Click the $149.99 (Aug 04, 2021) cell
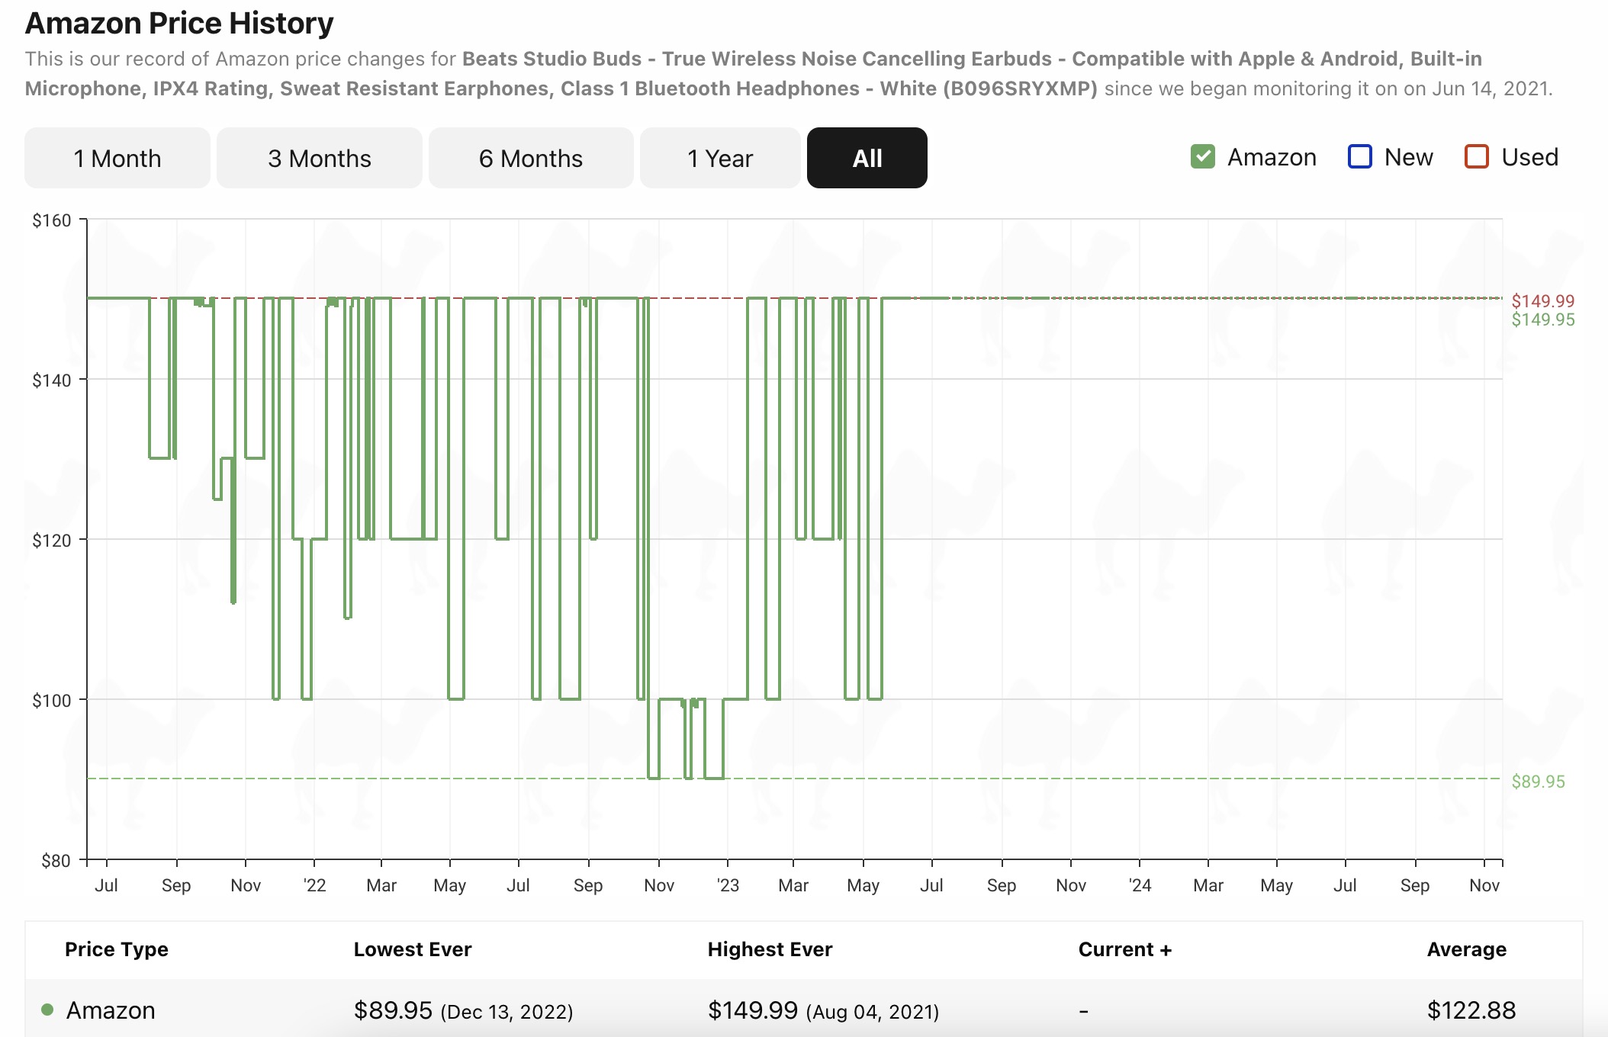The width and height of the screenshot is (1608, 1037). pyautogui.click(x=824, y=1010)
